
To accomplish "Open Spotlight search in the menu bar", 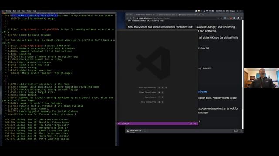I will (237, 11).
